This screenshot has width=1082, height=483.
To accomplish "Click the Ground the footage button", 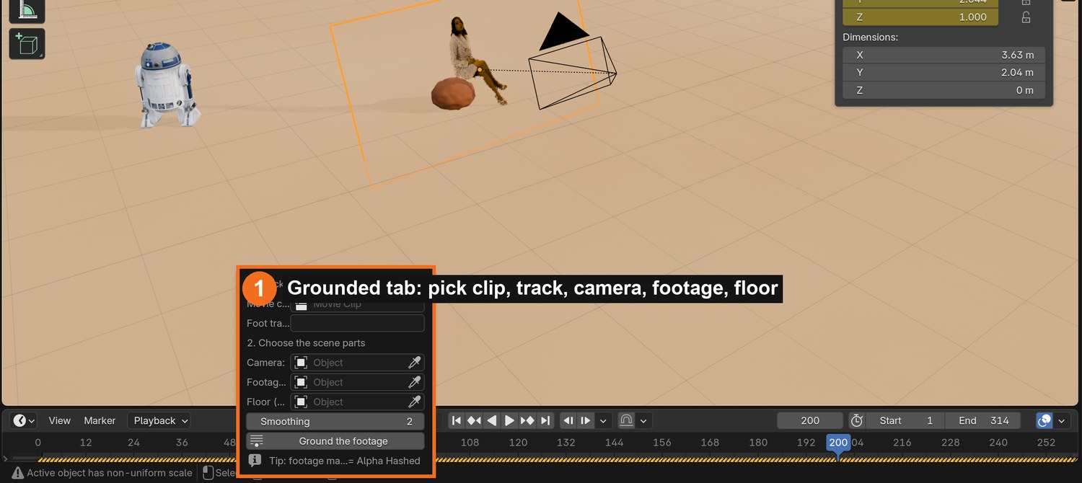I will coord(335,440).
